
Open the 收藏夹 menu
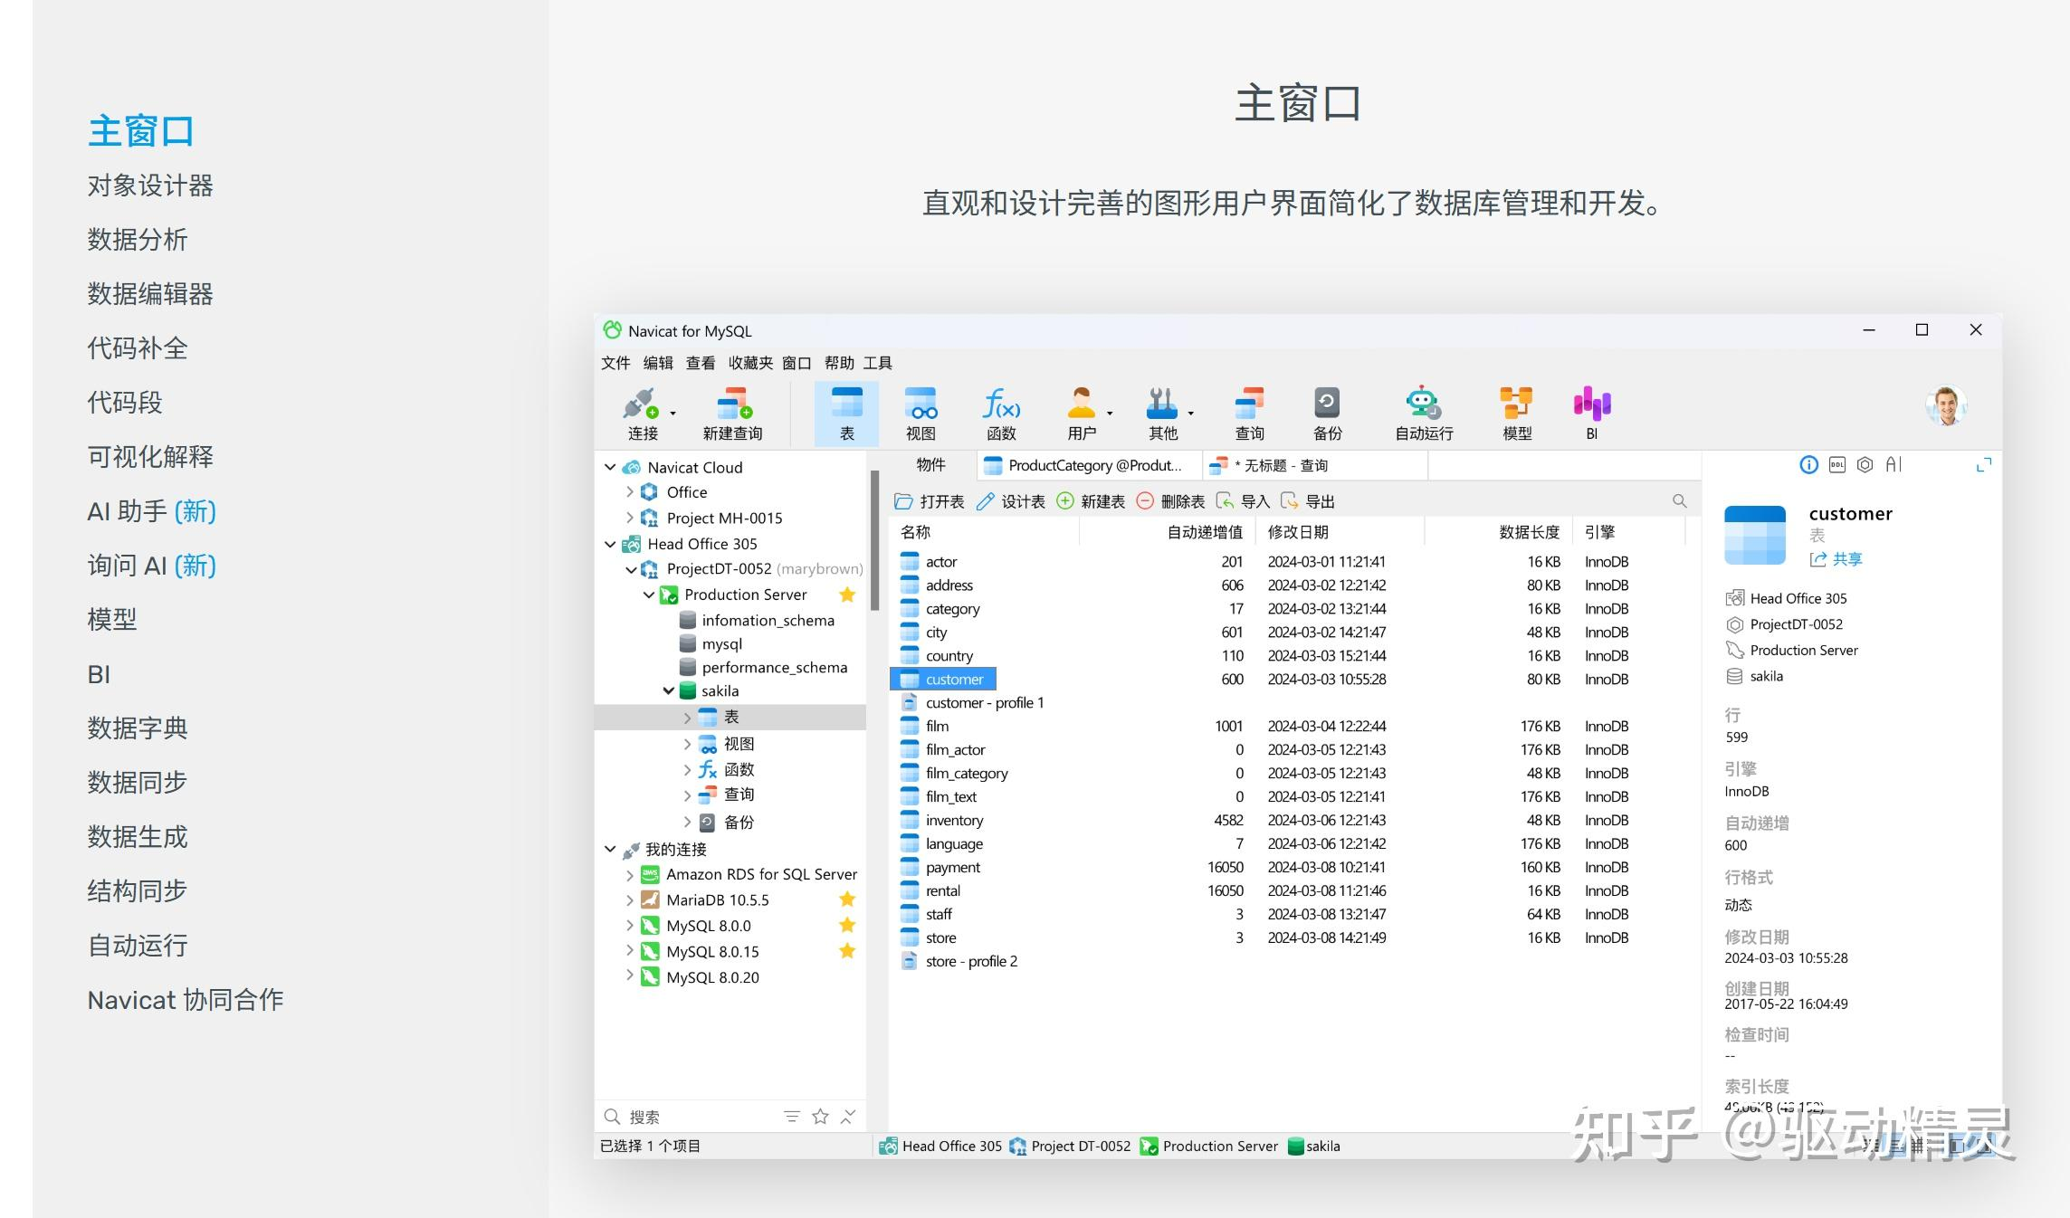click(x=750, y=363)
